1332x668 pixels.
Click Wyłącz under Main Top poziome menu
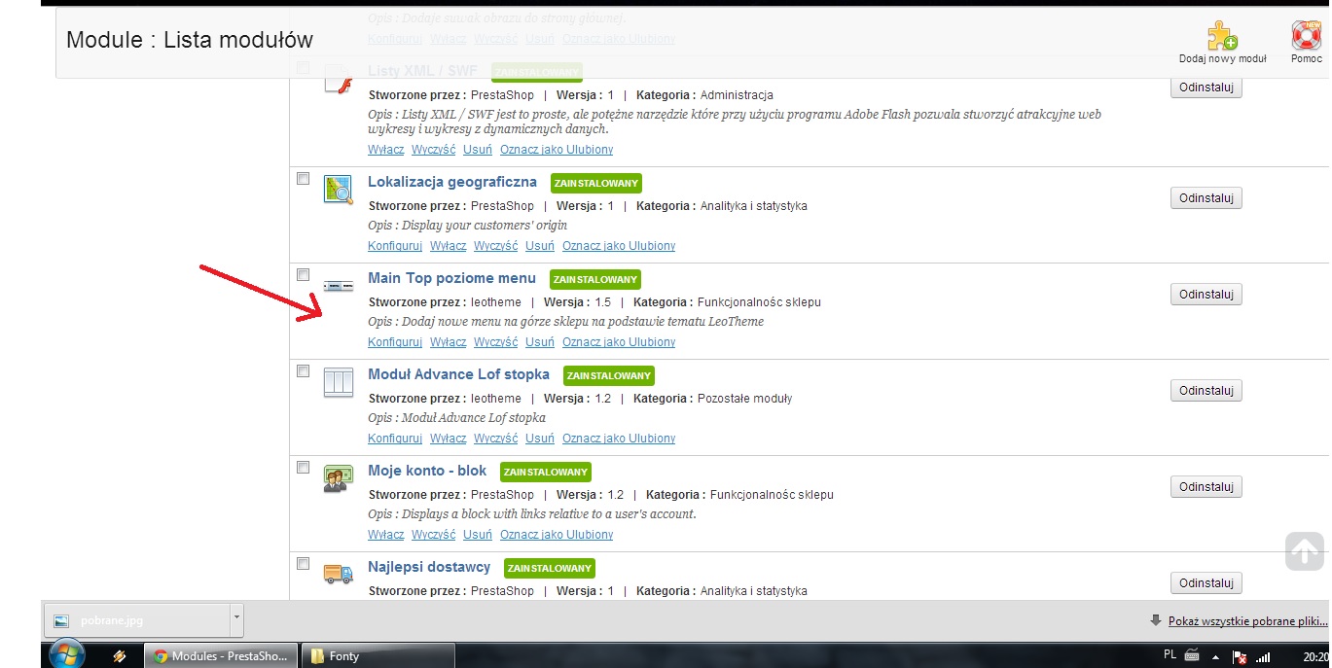pyautogui.click(x=449, y=342)
